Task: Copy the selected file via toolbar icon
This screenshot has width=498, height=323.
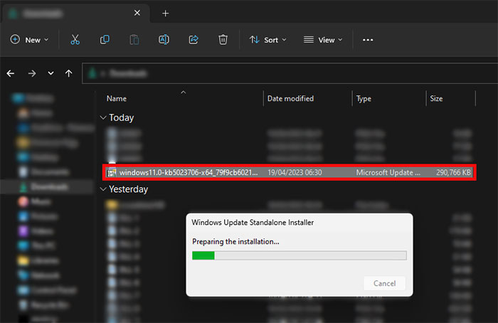Action: pyautogui.click(x=105, y=40)
